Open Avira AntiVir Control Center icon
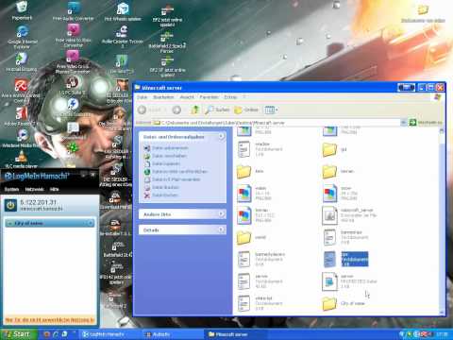 coord(21,91)
